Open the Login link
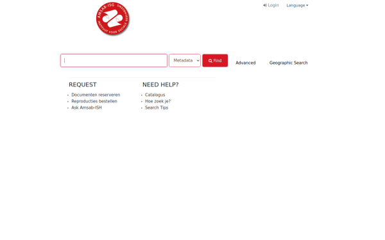Image resolution: width=385 pixels, height=240 pixels. [271, 5]
